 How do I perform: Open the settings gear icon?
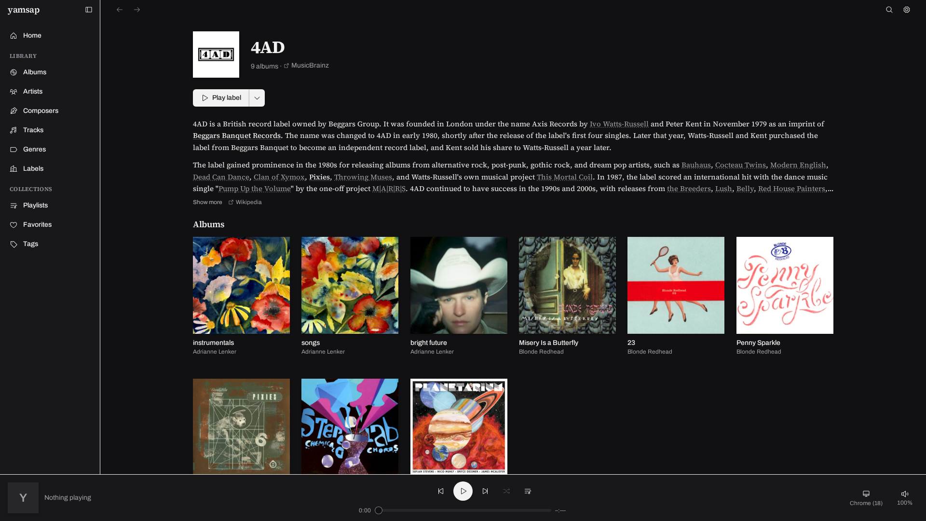point(907,10)
